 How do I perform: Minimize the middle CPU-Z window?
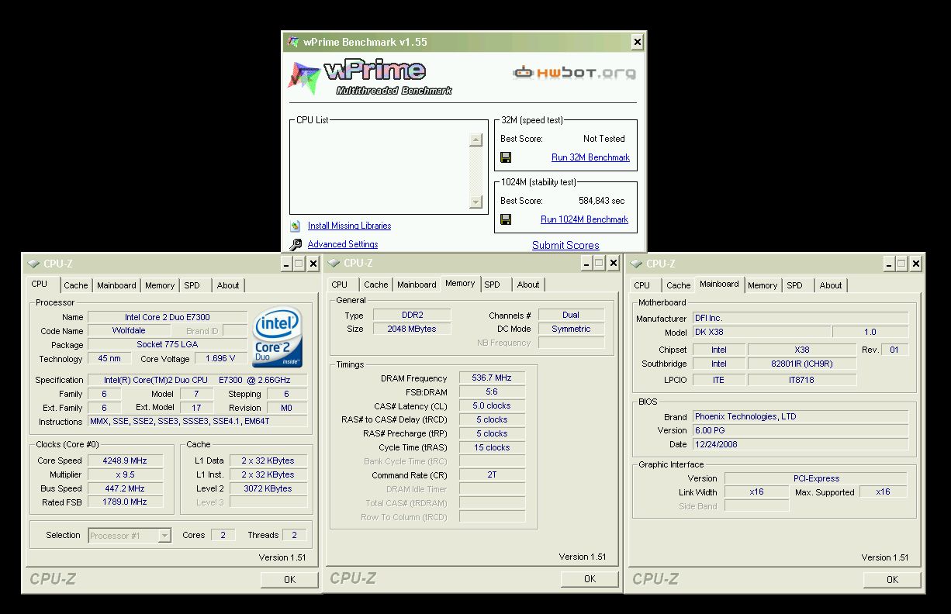[x=586, y=264]
